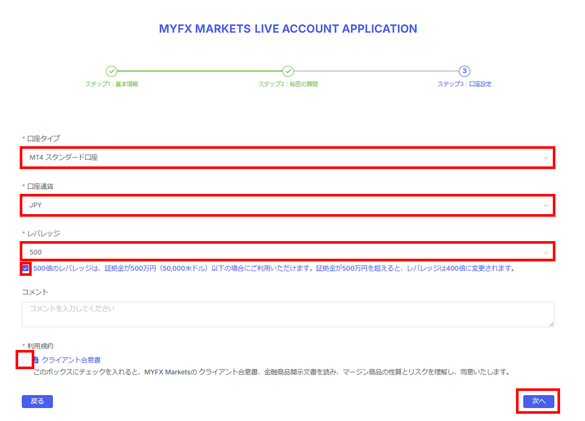Screen dimensions: 585x421
Task: Click the resize handle of comment box
Action: click(551, 324)
